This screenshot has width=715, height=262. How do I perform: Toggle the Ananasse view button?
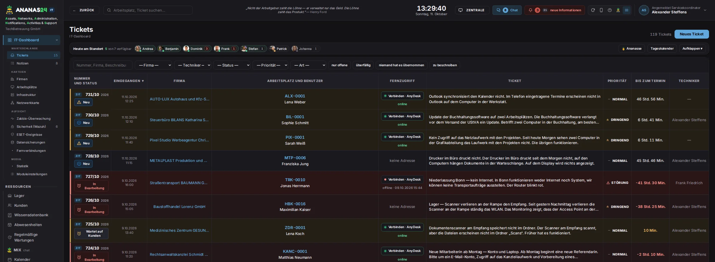point(632,49)
